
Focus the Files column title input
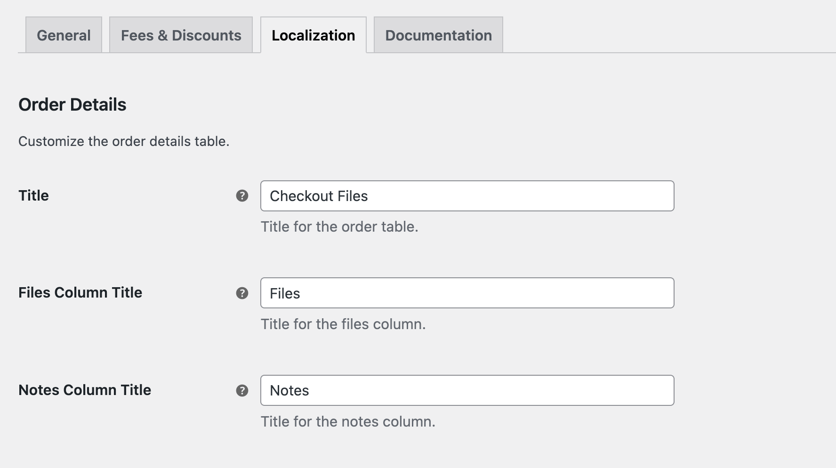(x=467, y=293)
